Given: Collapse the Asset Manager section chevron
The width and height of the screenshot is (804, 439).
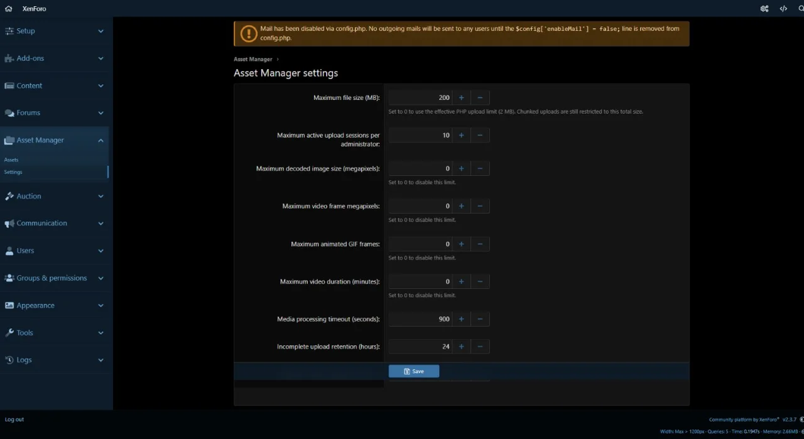Looking at the screenshot, I should [x=100, y=140].
